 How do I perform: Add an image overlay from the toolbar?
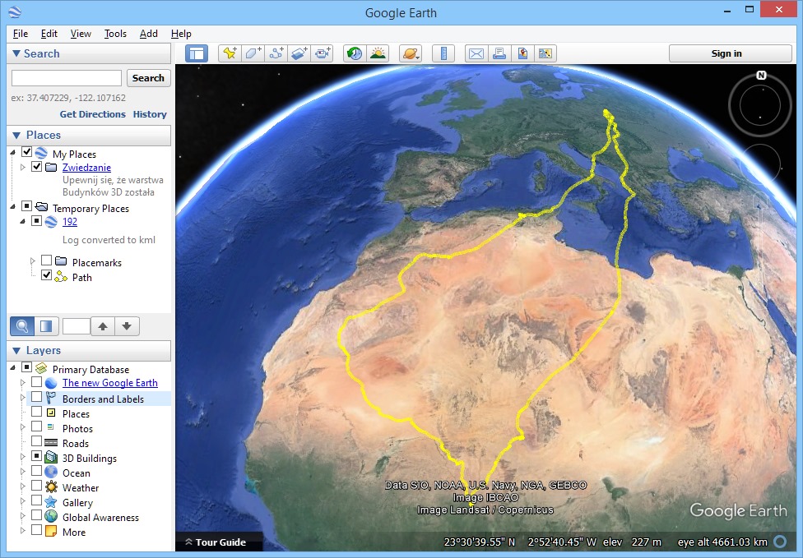[x=299, y=53]
